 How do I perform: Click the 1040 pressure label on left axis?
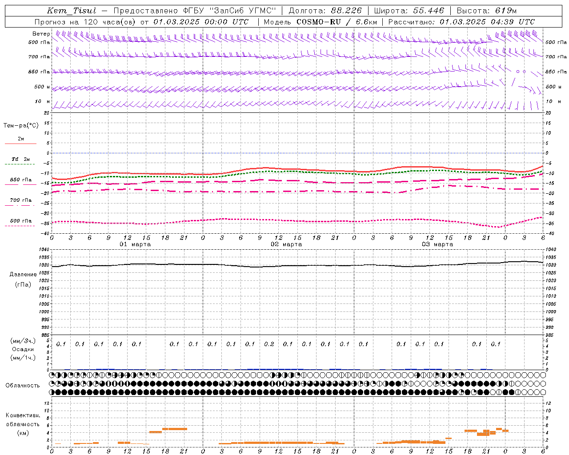click(44, 250)
